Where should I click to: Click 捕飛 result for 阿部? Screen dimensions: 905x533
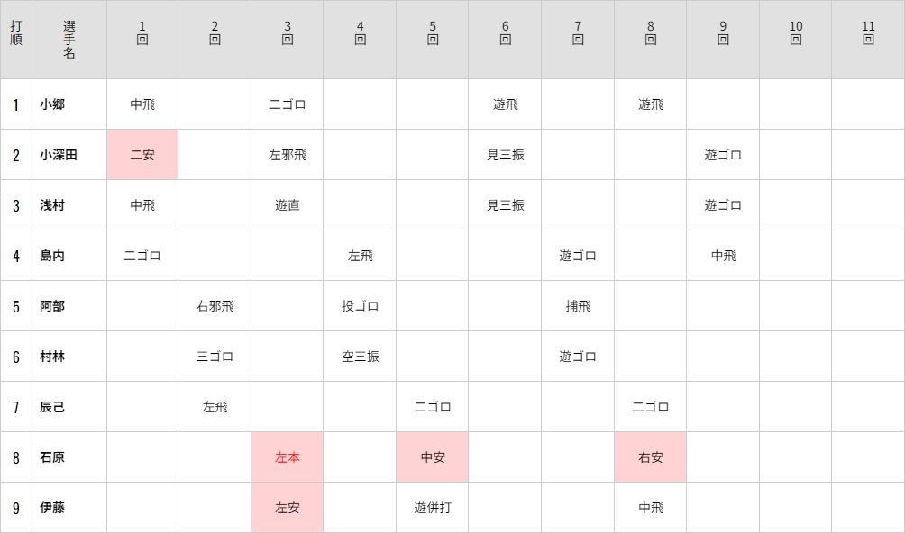[578, 306]
